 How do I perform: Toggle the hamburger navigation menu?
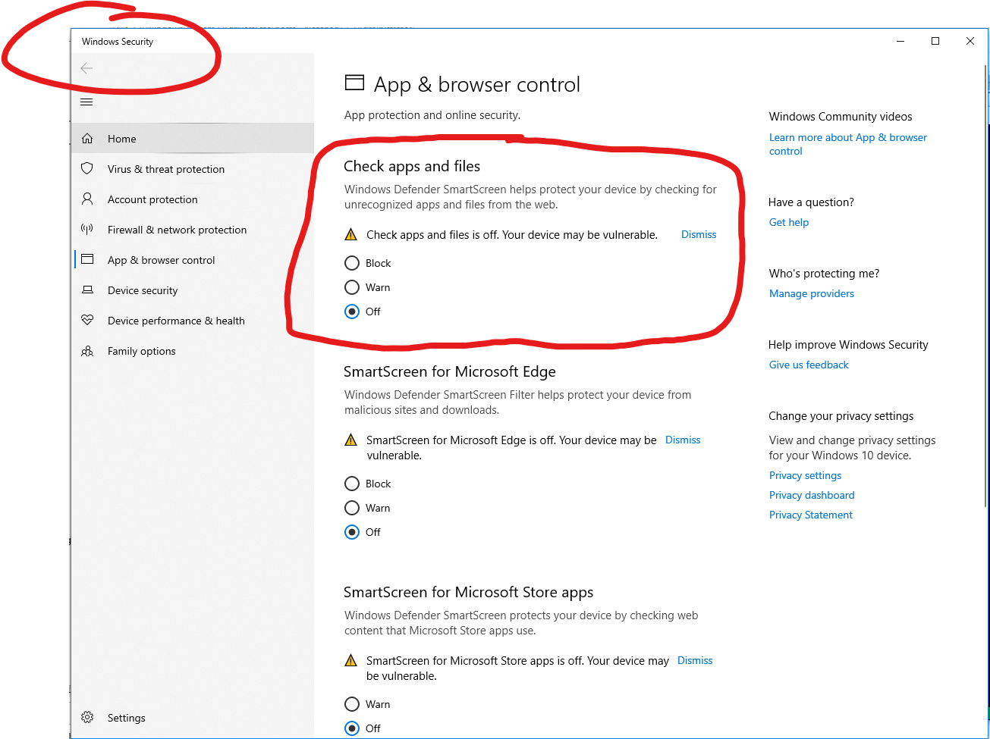pyautogui.click(x=86, y=102)
